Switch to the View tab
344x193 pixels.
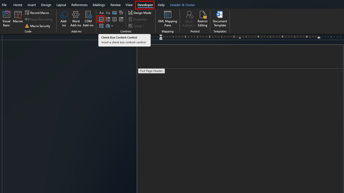[129, 5]
